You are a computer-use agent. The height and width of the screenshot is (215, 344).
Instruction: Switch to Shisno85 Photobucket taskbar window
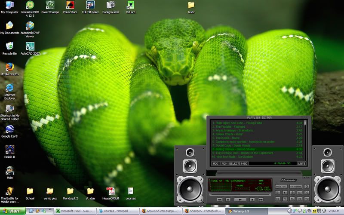(203, 211)
